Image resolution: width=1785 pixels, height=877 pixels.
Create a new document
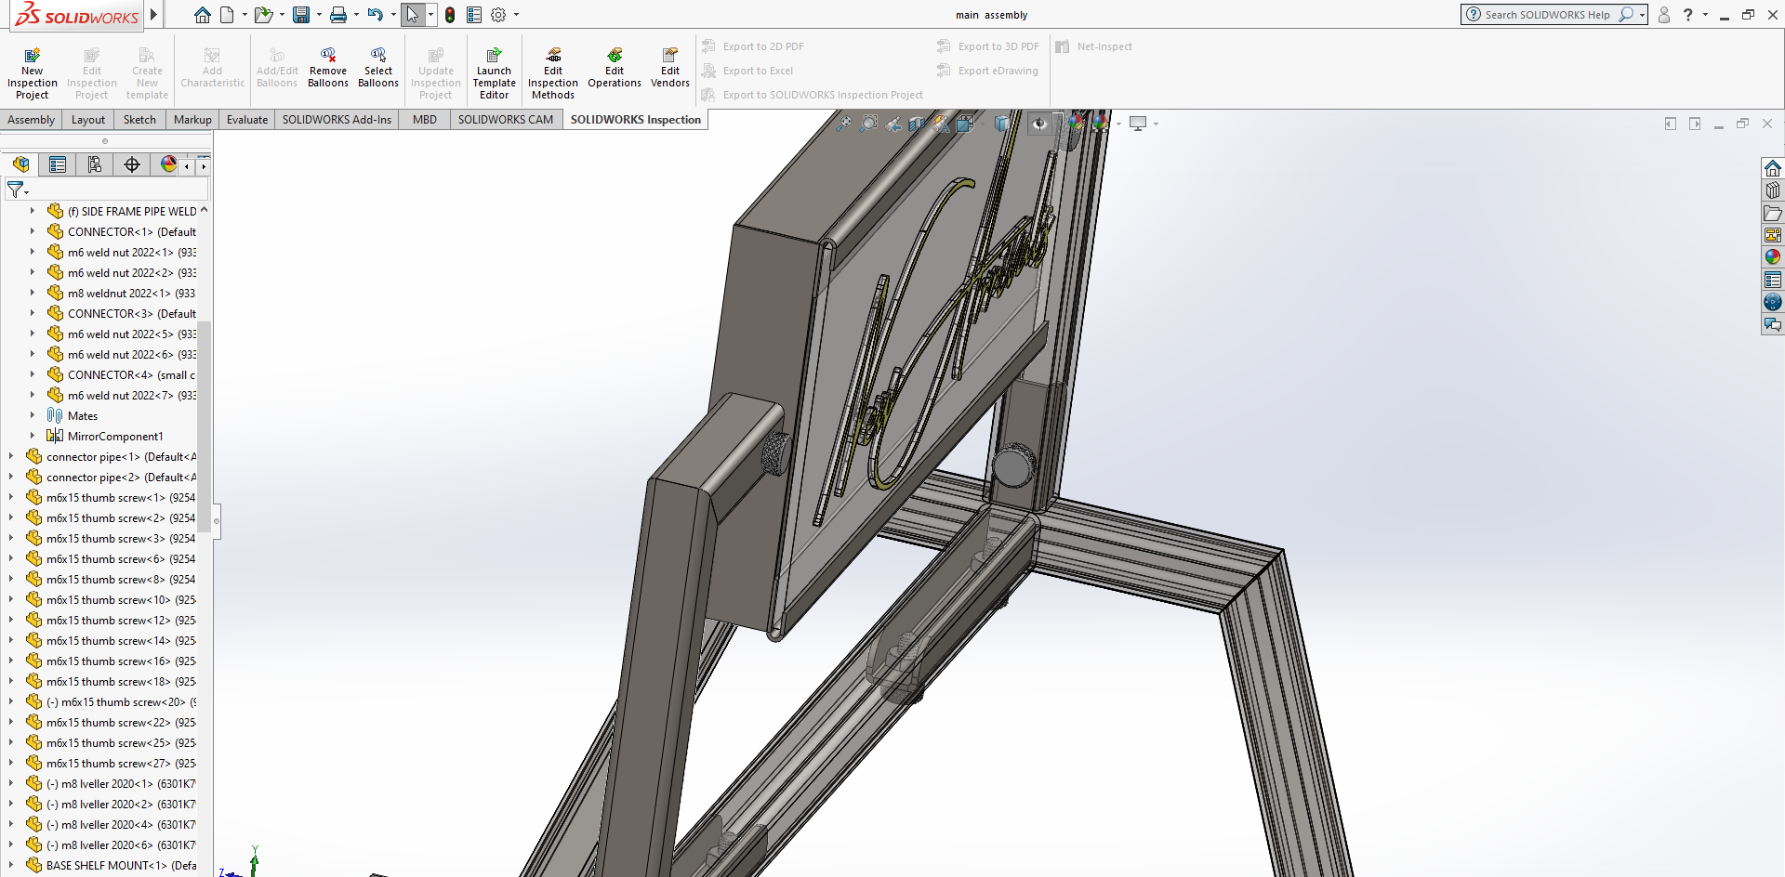(x=227, y=15)
